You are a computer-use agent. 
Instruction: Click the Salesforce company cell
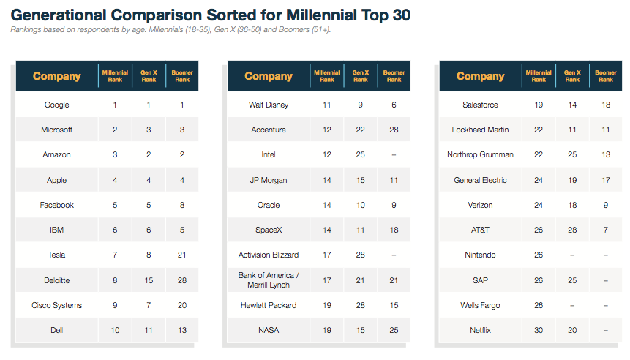(480, 105)
